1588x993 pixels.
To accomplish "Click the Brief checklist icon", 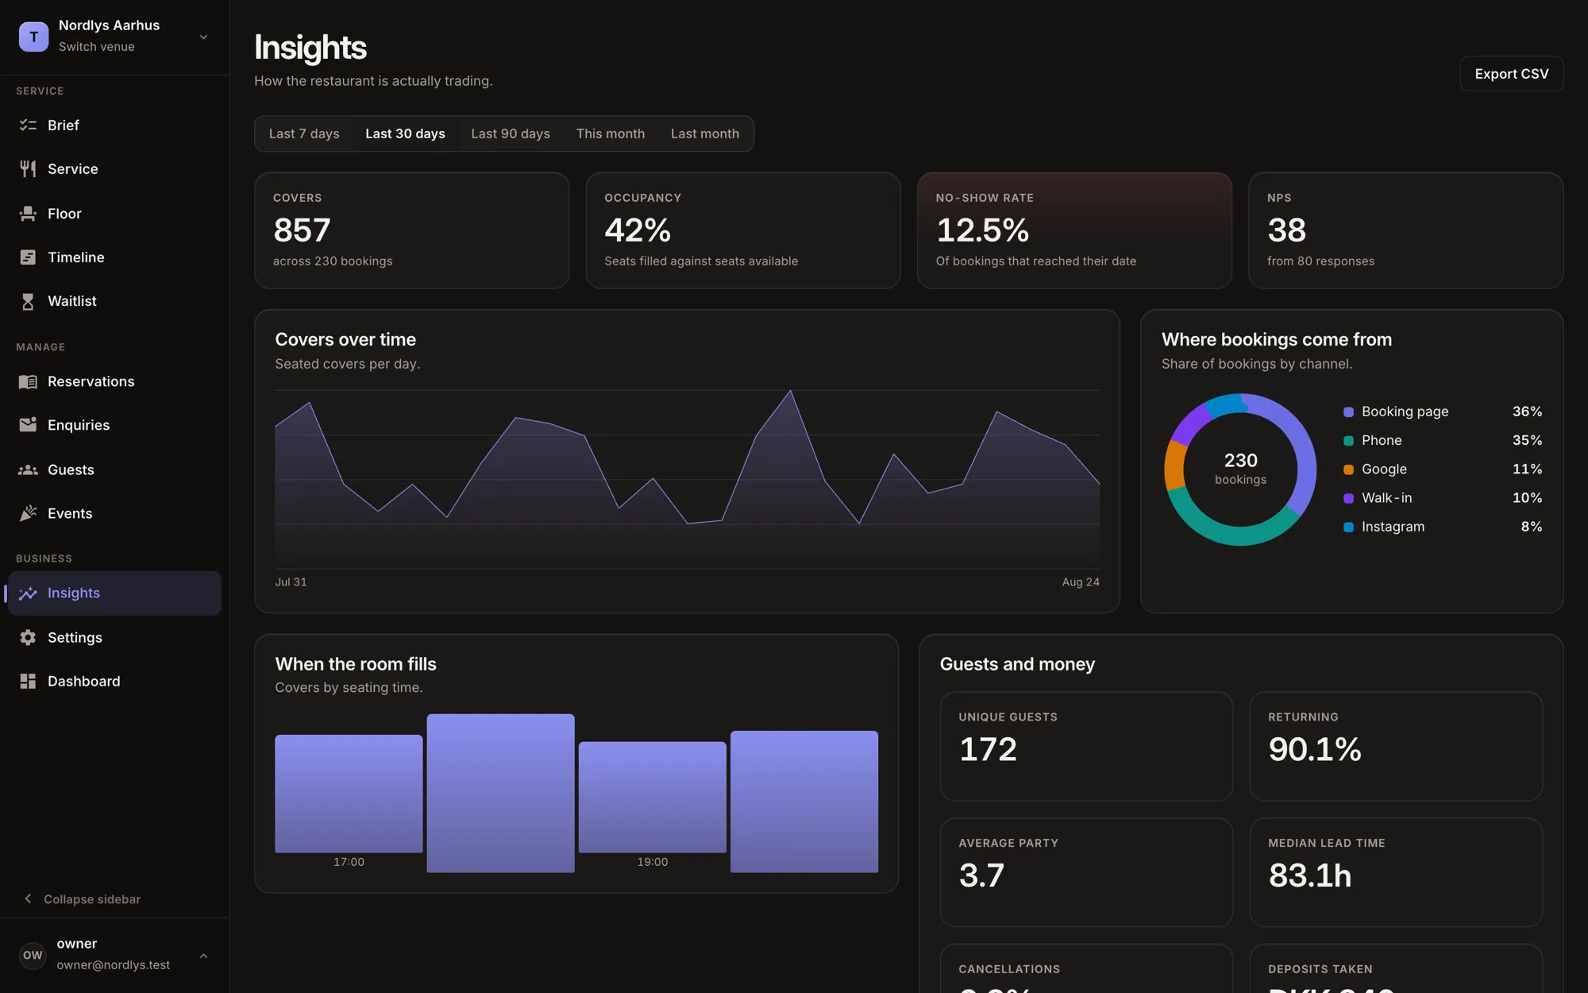I will tap(28, 125).
